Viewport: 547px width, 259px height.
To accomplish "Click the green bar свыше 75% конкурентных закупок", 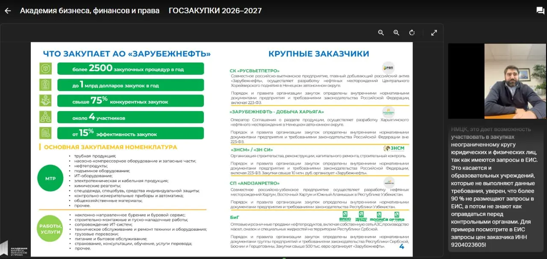I will [130, 101].
